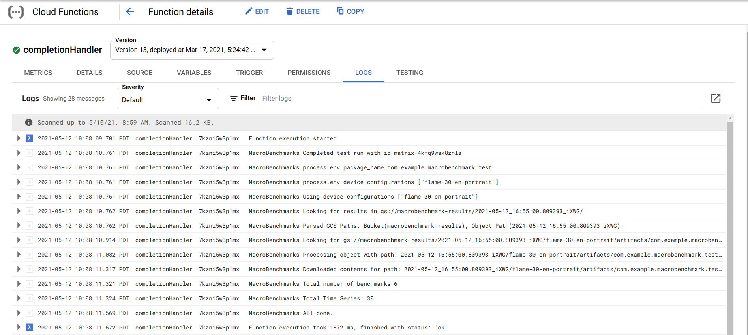Click the green status checkmark beside completionHandler
Image resolution: width=748 pixels, height=335 pixels.
(16, 50)
